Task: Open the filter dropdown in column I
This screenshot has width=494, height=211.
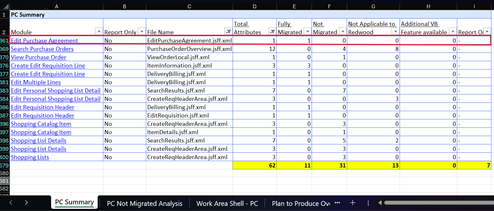Action: point(487,32)
